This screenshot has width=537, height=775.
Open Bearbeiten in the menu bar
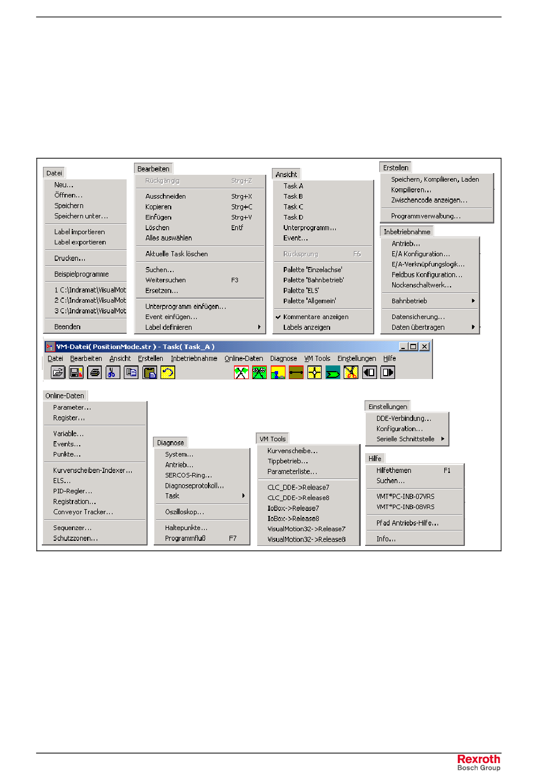pos(86,359)
